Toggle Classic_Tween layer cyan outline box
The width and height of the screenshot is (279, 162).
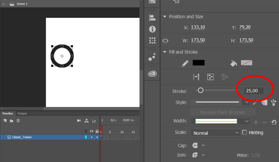point(86,137)
